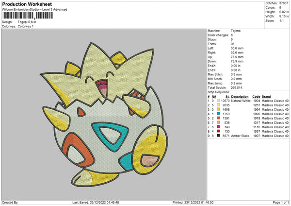Click the Natural White color swatch

(x=218, y=101)
